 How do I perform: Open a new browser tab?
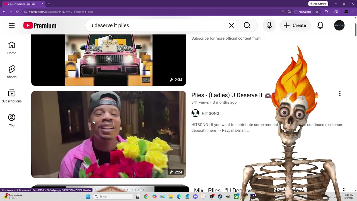tap(49, 4)
